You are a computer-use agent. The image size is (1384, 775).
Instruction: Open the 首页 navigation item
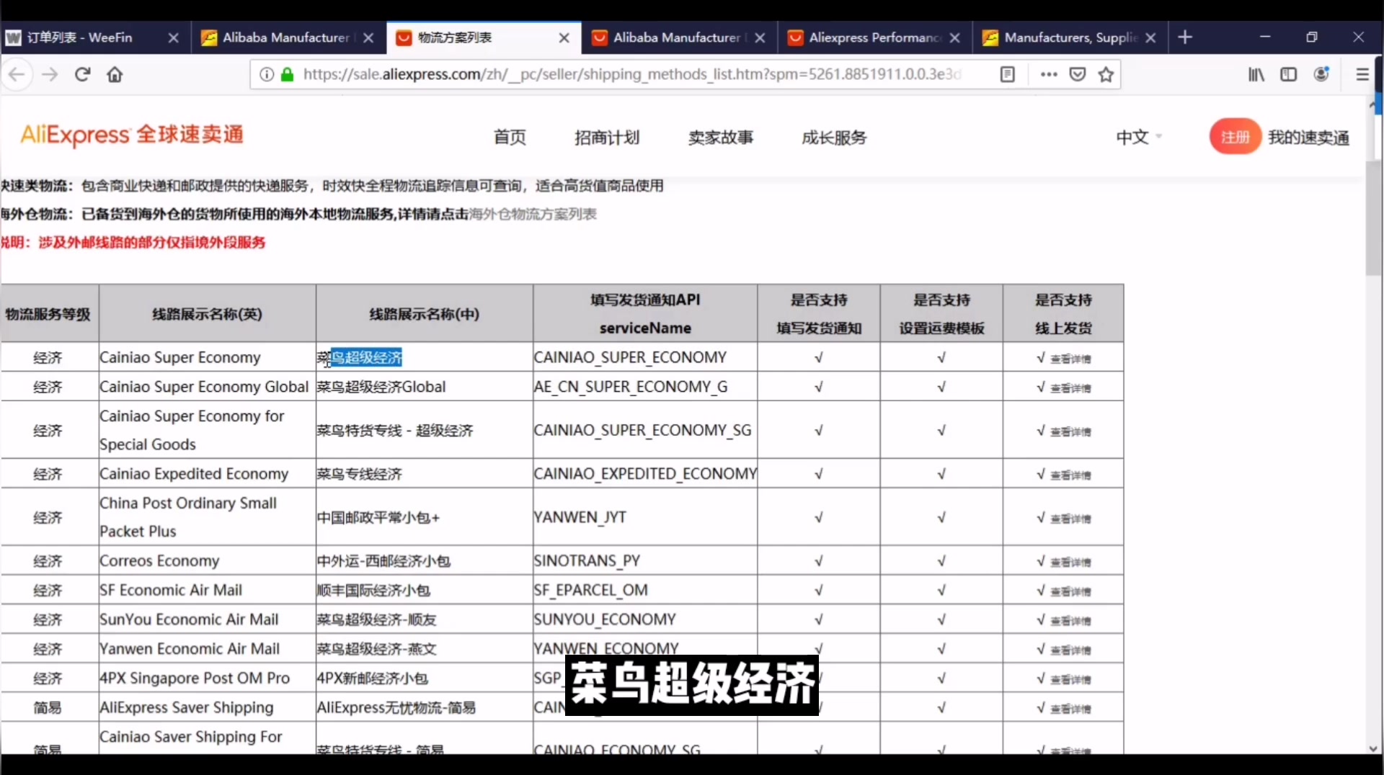tap(510, 137)
